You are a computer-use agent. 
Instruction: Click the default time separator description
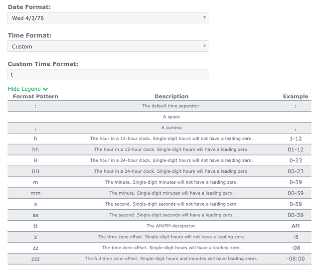[171, 106]
